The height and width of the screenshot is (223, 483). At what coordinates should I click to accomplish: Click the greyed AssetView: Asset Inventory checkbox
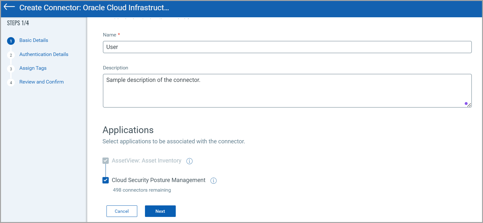coord(106,161)
